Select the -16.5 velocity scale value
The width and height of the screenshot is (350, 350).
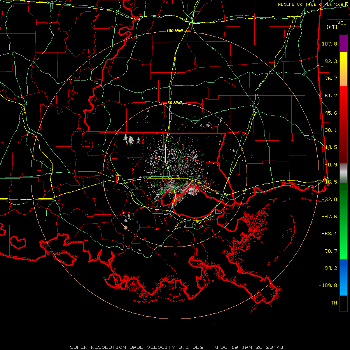(329, 182)
